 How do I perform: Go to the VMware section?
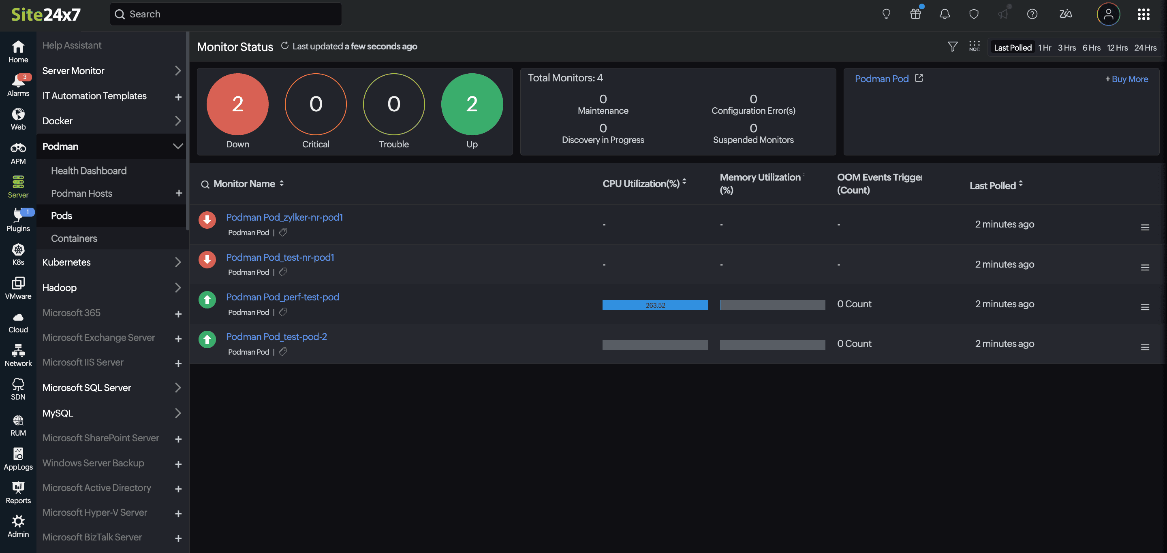18,288
